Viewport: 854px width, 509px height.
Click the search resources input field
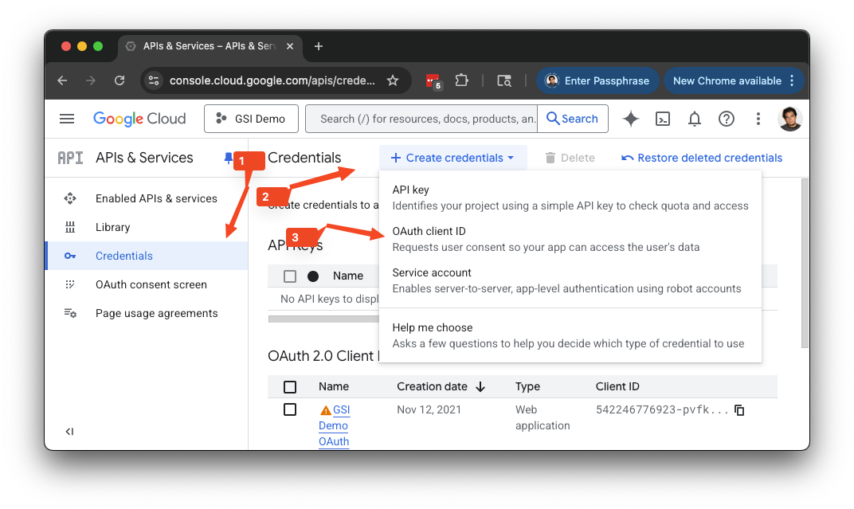tap(422, 119)
